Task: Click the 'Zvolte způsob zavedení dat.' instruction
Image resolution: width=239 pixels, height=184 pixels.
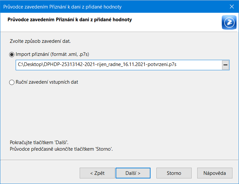Action: pyautogui.click(x=40, y=41)
